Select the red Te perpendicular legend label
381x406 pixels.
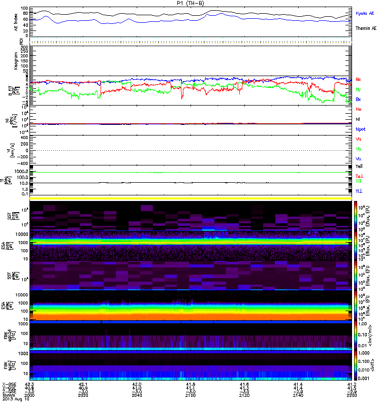point(359,176)
